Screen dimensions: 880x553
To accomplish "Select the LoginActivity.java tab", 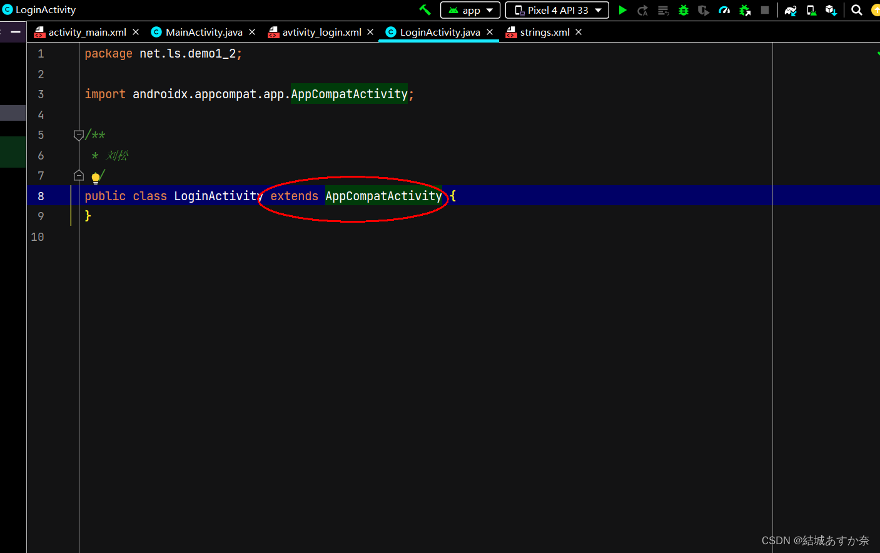I will (439, 32).
